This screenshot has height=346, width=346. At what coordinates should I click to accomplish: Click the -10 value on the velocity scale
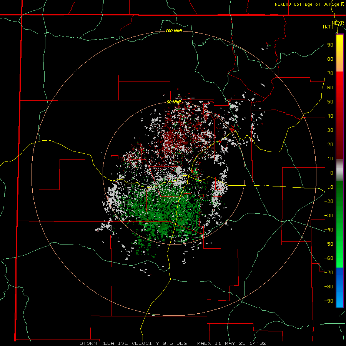click(x=329, y=187)
